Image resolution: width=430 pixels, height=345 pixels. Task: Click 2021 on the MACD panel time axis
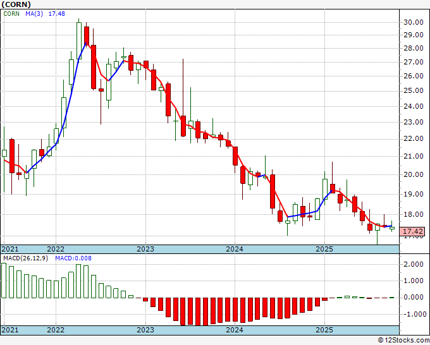(10, 330)
